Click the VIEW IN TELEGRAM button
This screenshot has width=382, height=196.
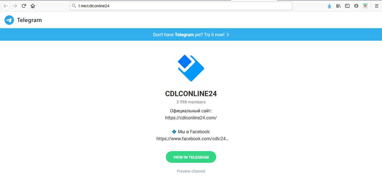[x=191, y=157]
